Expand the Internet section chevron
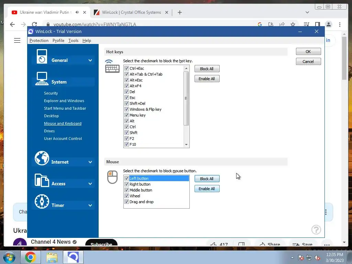Viewport: 352px width, 264px height. click(x=90, y=162)
